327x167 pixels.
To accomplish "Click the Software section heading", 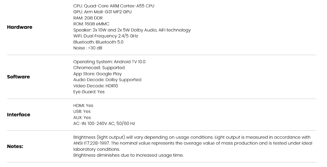I will [x=19, y=77].
